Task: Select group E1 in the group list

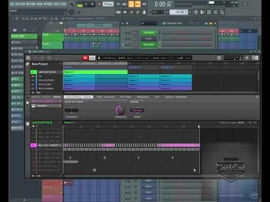Action: 47,89
